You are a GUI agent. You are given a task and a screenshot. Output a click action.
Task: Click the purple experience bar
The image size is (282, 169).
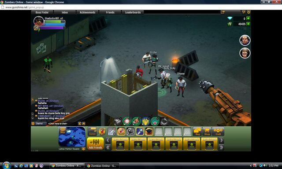pos(52,28)
